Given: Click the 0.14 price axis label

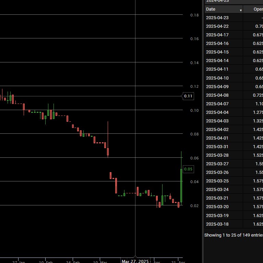Looking at the screenshot, I should click(x=194, y=63).
